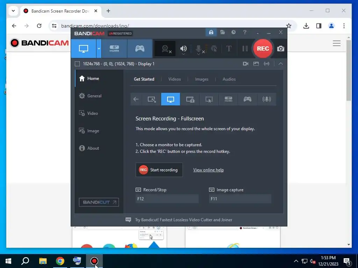Select Screen Recording mode in top toolbar
Screen dimensions: 358x268
point(83,49)
